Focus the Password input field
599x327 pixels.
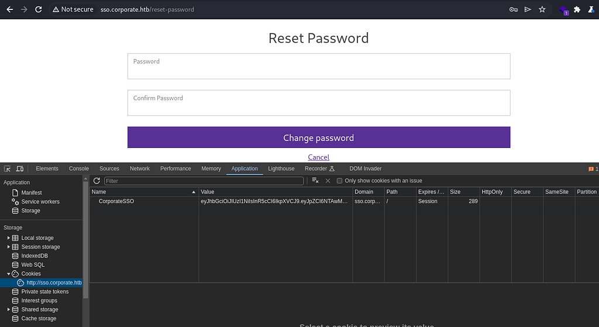pyautogui.click(x=319, y=67)
